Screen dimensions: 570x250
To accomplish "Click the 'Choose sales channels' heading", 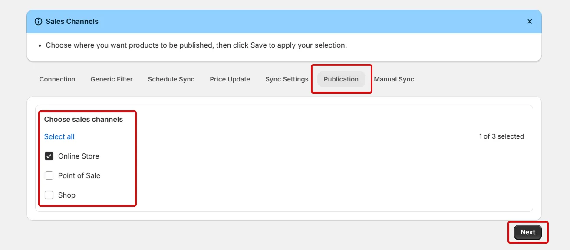I will [x=83, y=120].
